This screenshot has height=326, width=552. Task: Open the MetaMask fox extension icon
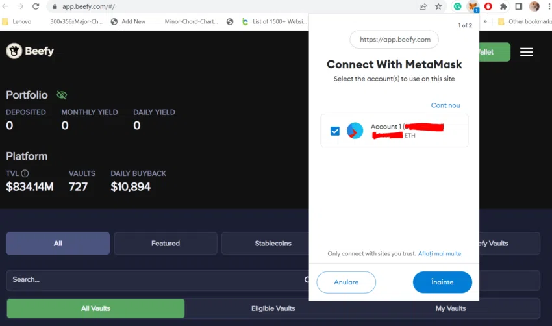472,6
